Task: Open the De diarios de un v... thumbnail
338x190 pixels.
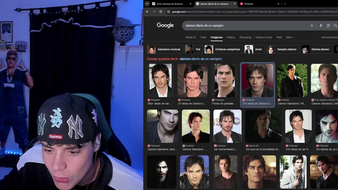Action: pos(327,126)
